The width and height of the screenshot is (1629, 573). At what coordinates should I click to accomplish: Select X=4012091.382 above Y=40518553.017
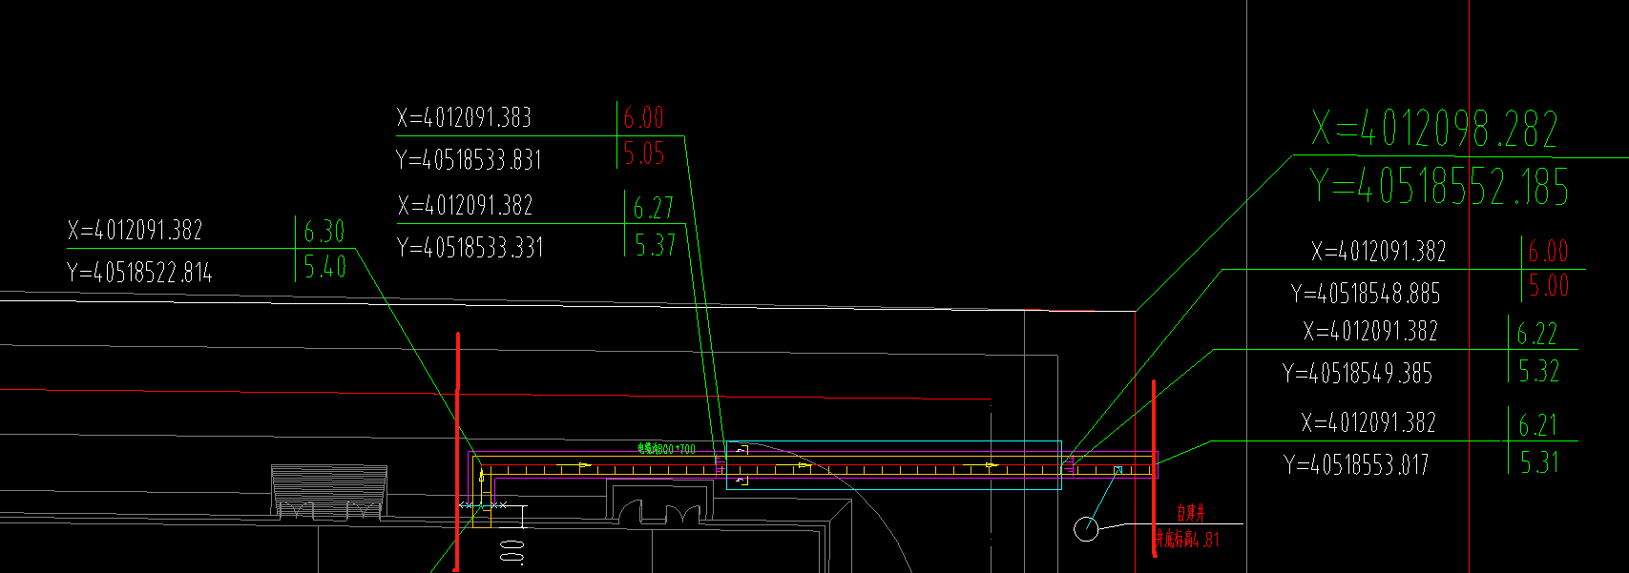point(1368,422)
